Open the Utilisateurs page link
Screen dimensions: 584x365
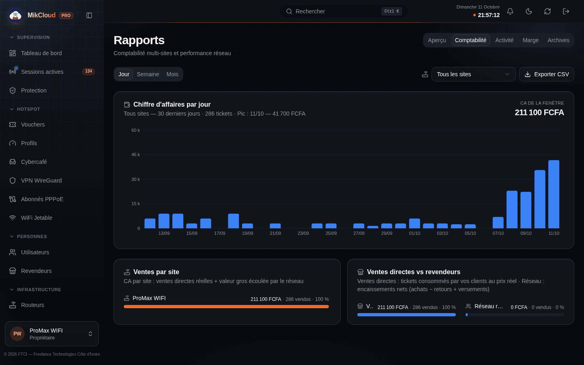(52, 252)
